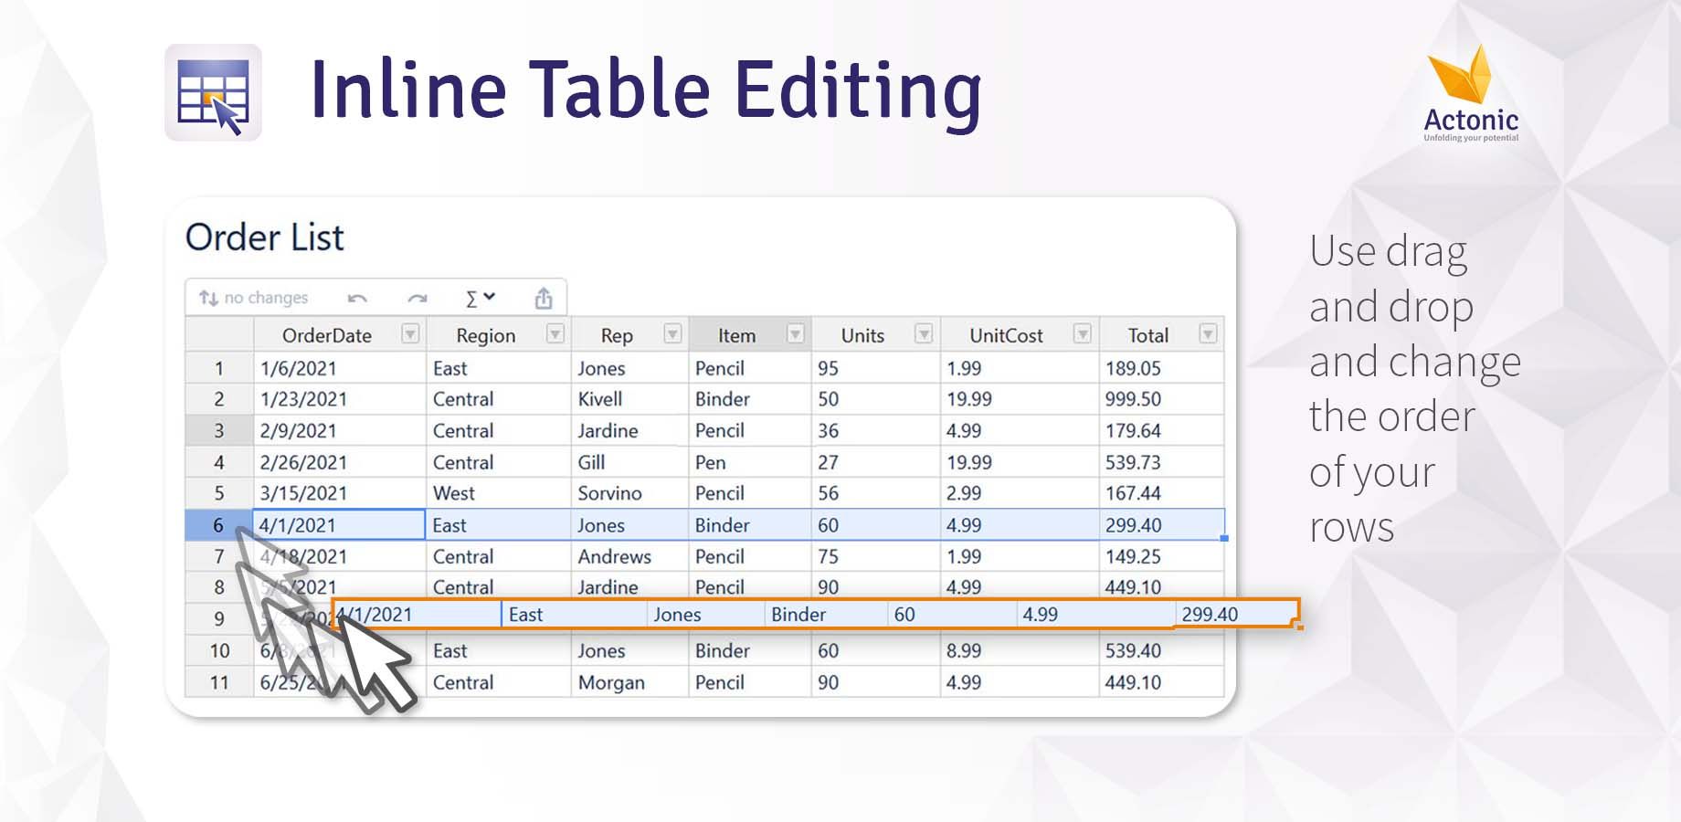
Task: Click the Item cell Pen in row 4
Action: click(x=749, y=462)
